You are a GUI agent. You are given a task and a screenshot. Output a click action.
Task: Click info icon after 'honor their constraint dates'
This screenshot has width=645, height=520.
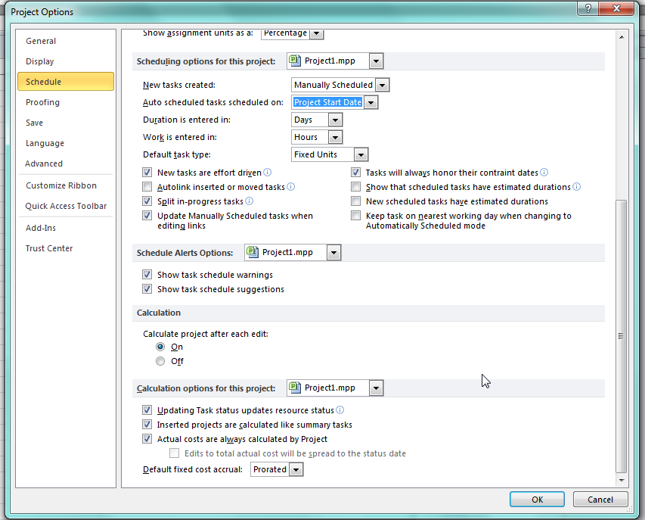pyautogui.click(x=544, y=173)
